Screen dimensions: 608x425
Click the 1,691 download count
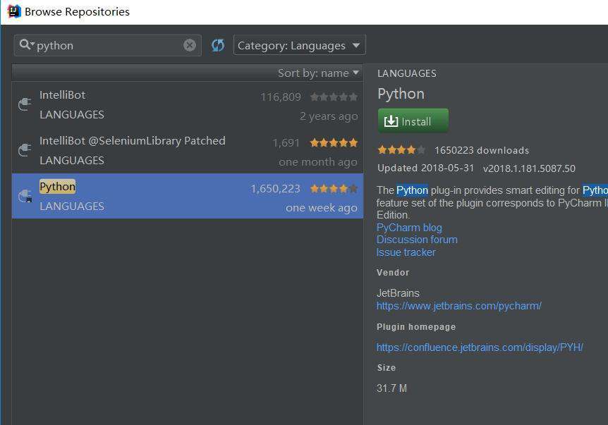(x=286, y=143)
